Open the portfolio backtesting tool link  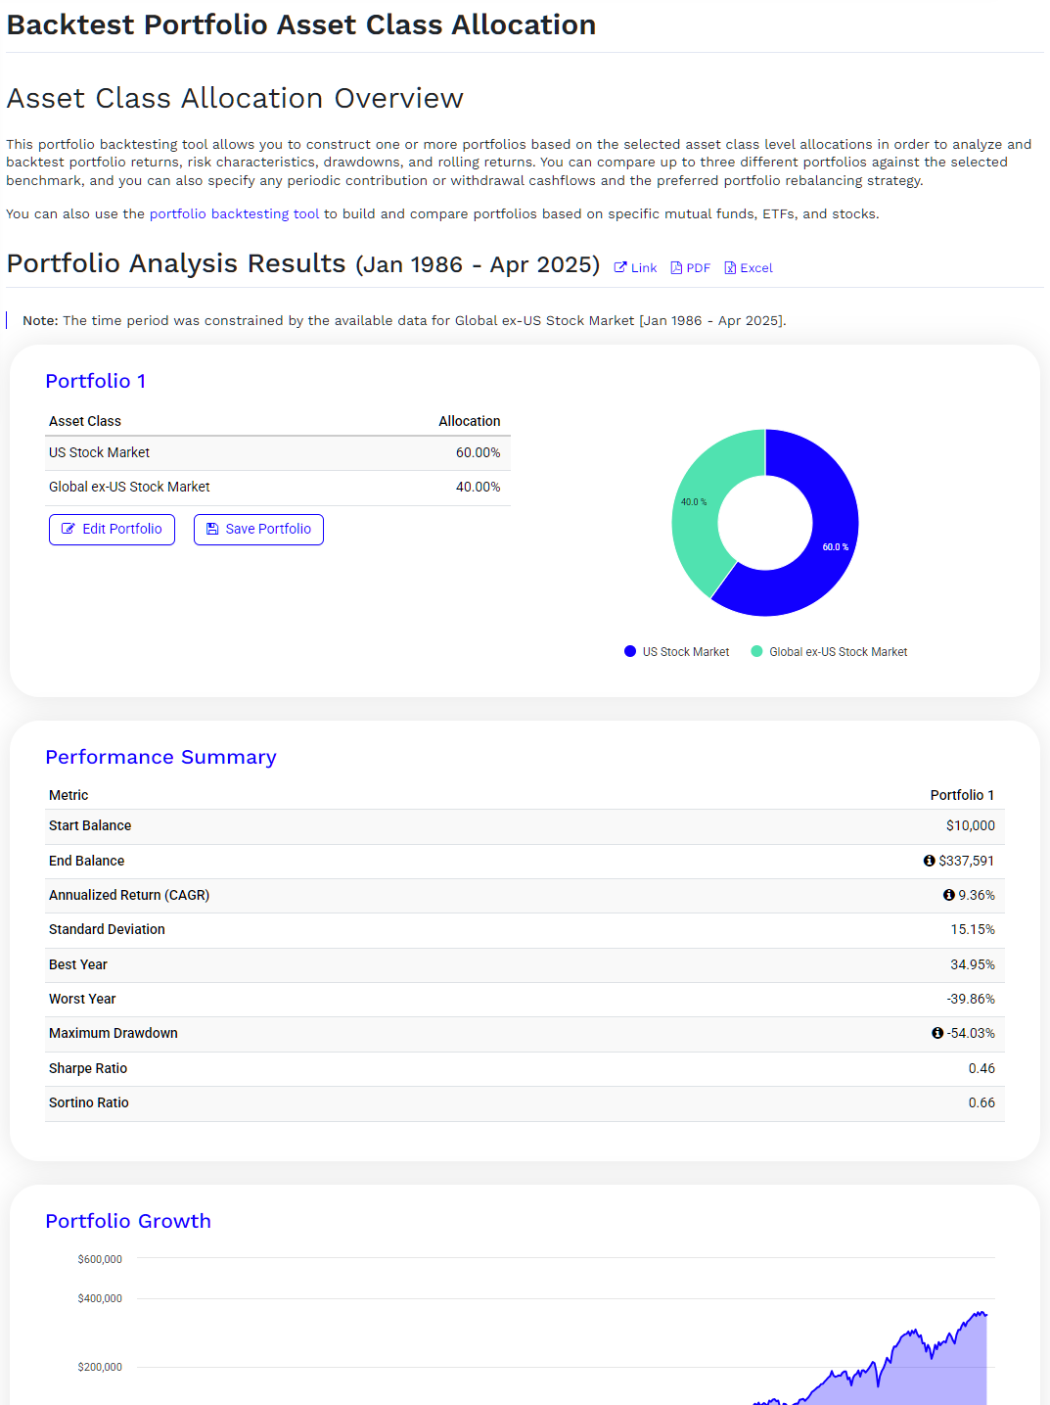click(x=234, y=213)
